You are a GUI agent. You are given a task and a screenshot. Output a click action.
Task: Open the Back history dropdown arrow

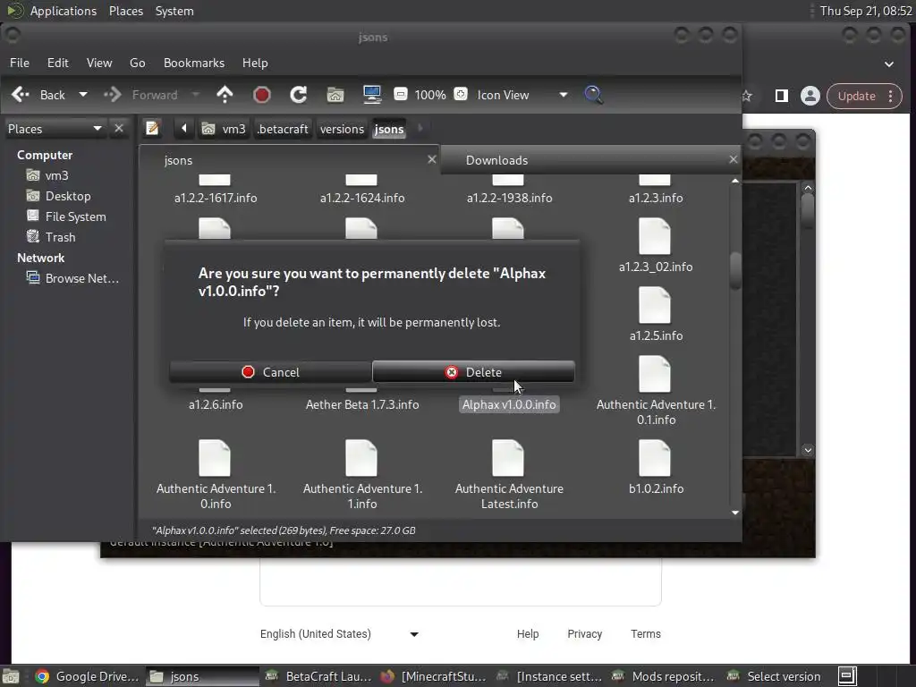[x=83, y=95]
